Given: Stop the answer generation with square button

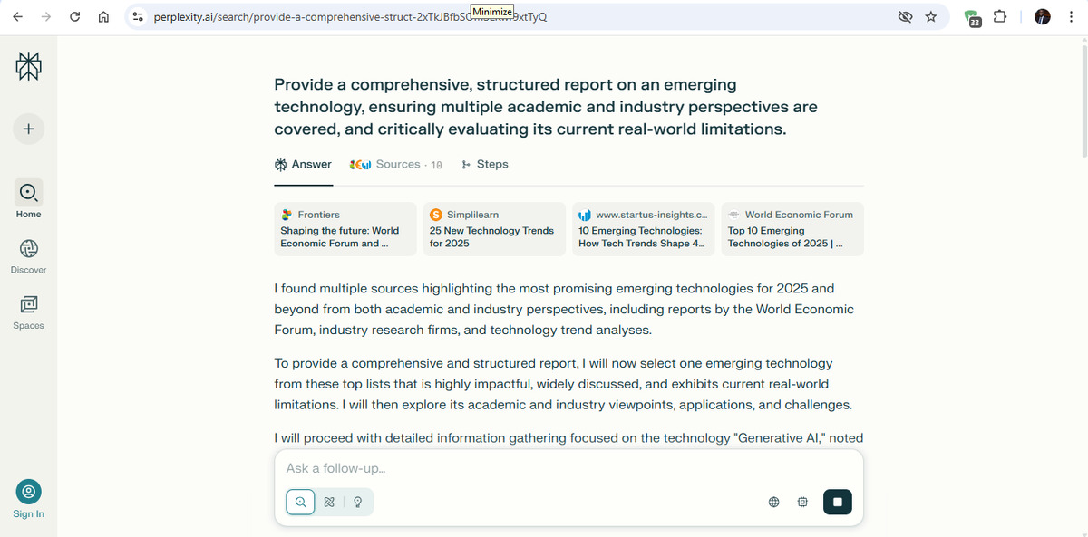Looking at the screenshot, I should pos(837,501).
